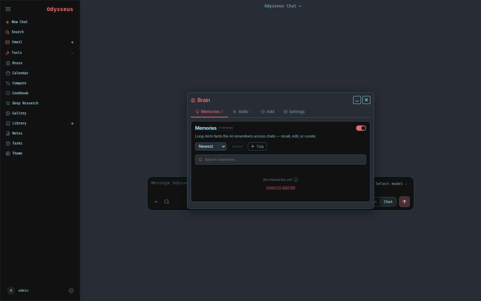Screen dimensions: 481x301
Task: Click the Brain dialog title icon
Action: tap(193, 101)
